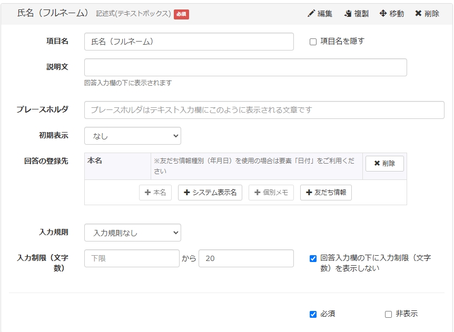The height and width of the screenshot is (332, 454).
Task: Click the disabled 本名 add button
Action: pos(155,193)
